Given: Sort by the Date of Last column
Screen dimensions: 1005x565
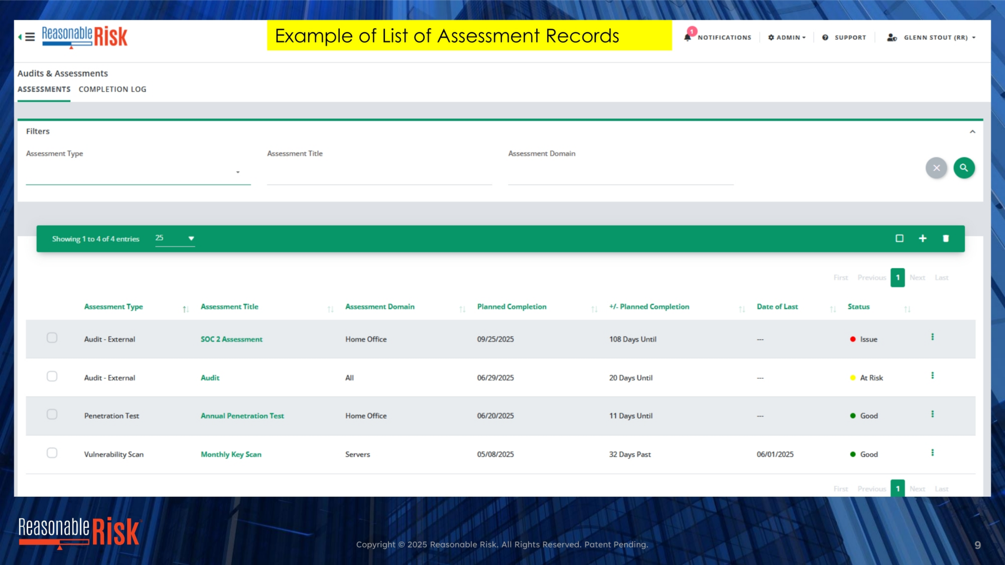Looking at the screenshot, I should point(777,307).
